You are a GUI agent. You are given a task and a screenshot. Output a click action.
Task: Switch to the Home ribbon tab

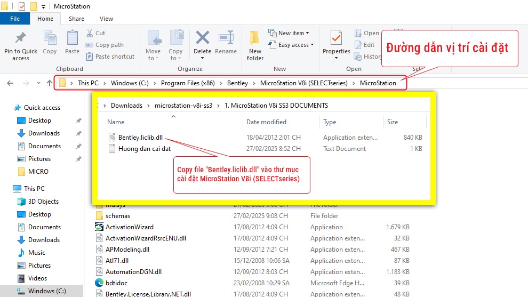click(45, 19)
